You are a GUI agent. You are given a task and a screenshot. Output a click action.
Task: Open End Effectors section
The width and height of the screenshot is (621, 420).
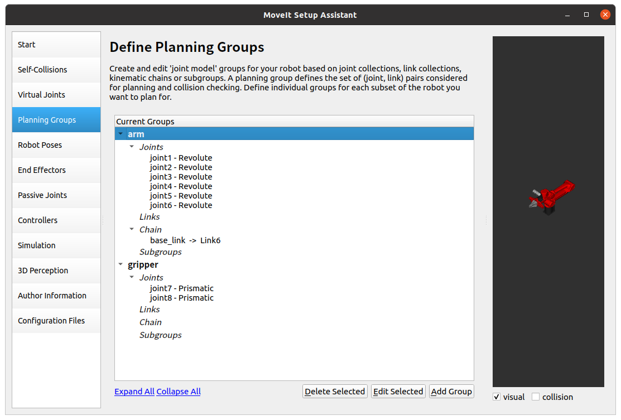[56, 170]
